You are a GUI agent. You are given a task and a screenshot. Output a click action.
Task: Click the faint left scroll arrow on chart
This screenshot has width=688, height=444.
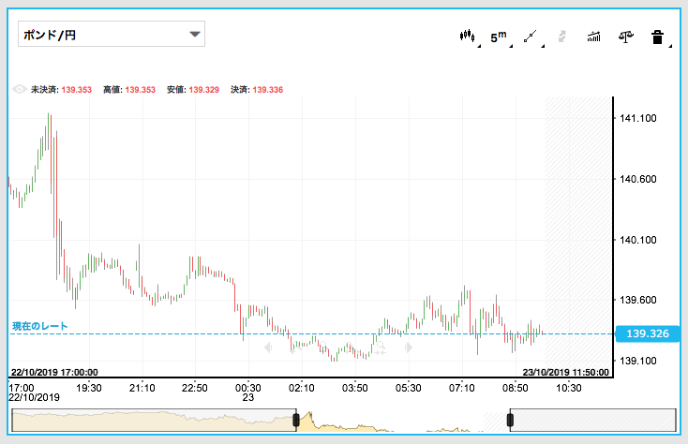[x=268, y=348]
